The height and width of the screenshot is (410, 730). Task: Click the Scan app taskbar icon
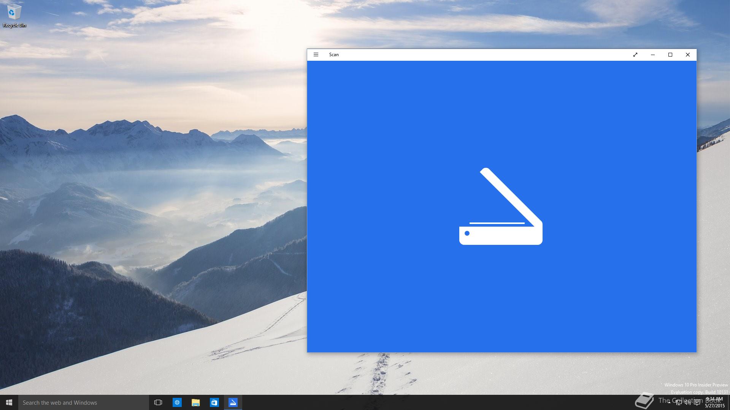coord(233,402)
